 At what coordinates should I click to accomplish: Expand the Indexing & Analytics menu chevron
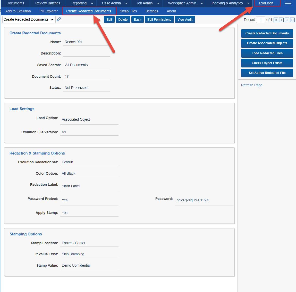point(248,3)
